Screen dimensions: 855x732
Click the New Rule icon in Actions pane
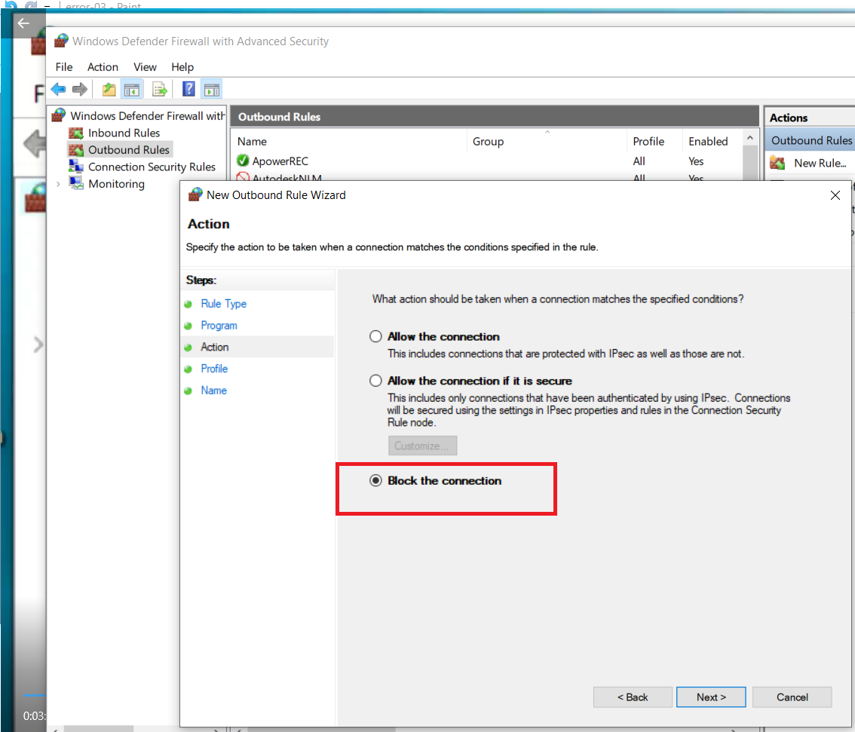click(x=777, y=163)
